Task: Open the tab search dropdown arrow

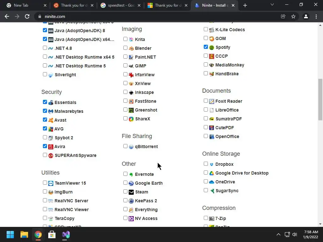Action: pos(272,5)
